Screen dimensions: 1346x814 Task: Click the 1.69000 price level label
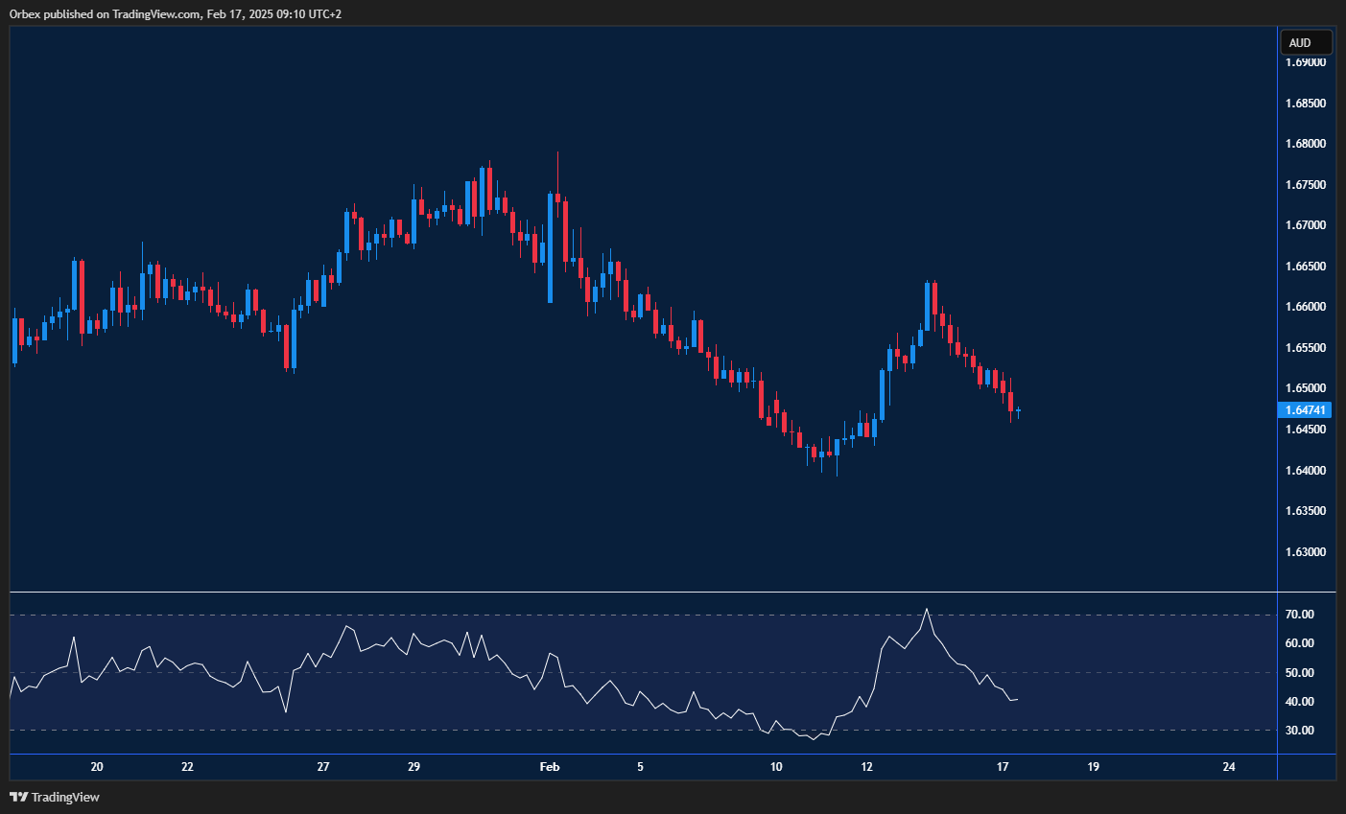[x=1305, y=61]
